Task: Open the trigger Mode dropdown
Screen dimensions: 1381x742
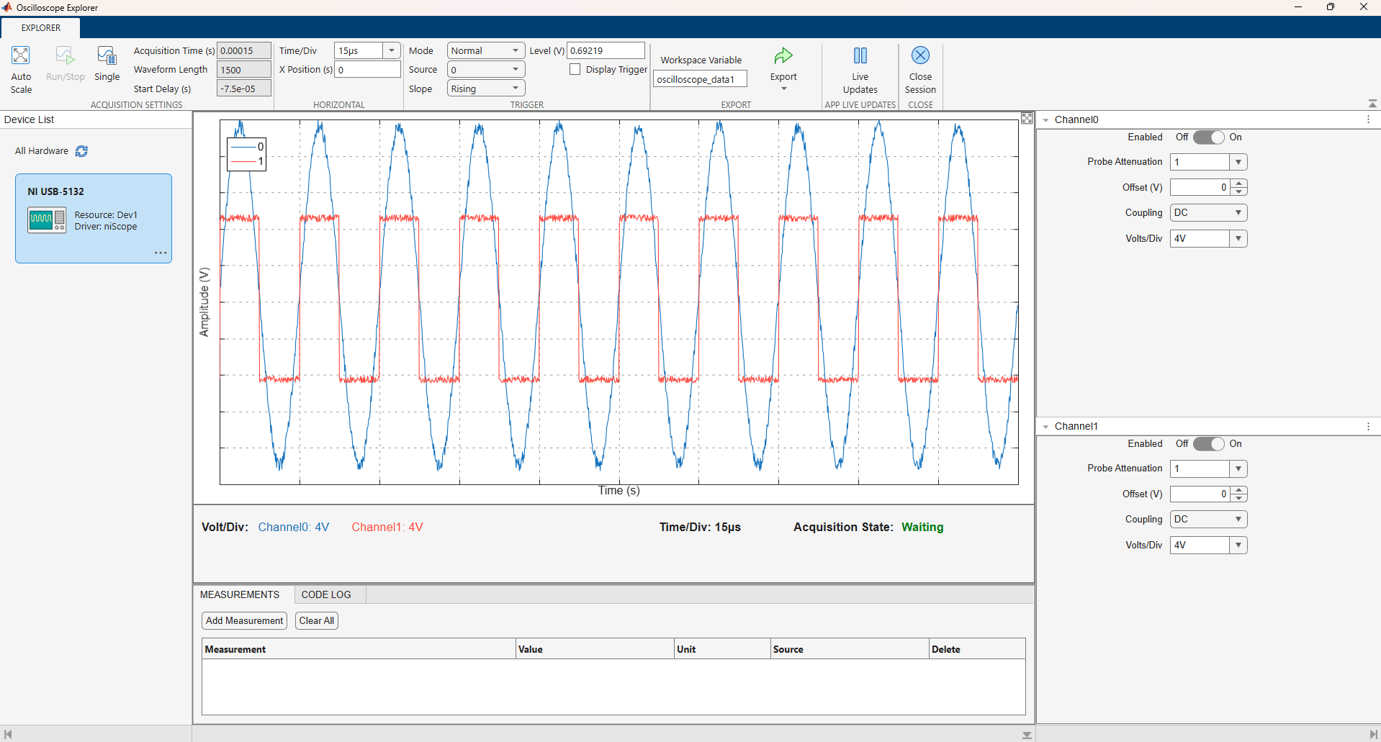Action: (486, 50)
